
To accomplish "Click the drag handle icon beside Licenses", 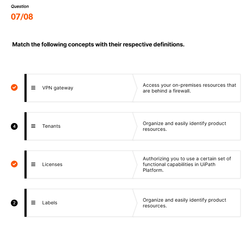I will [x=33, y=164].
